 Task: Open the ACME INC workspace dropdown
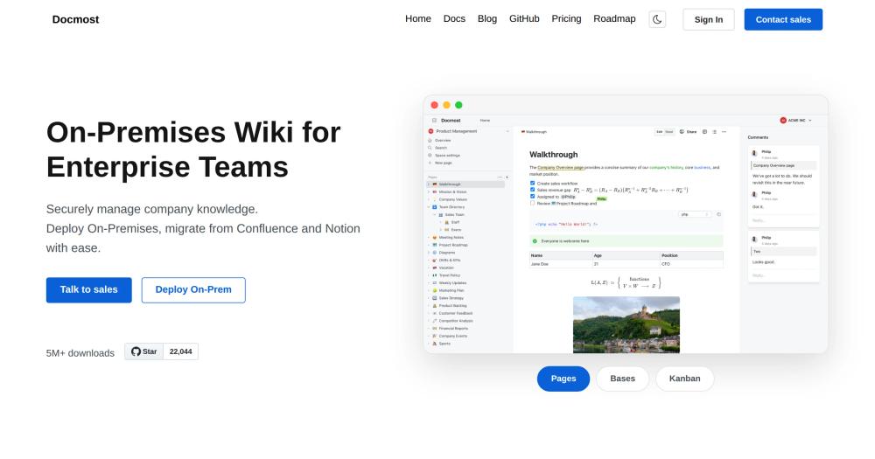[x=795, y=121]
